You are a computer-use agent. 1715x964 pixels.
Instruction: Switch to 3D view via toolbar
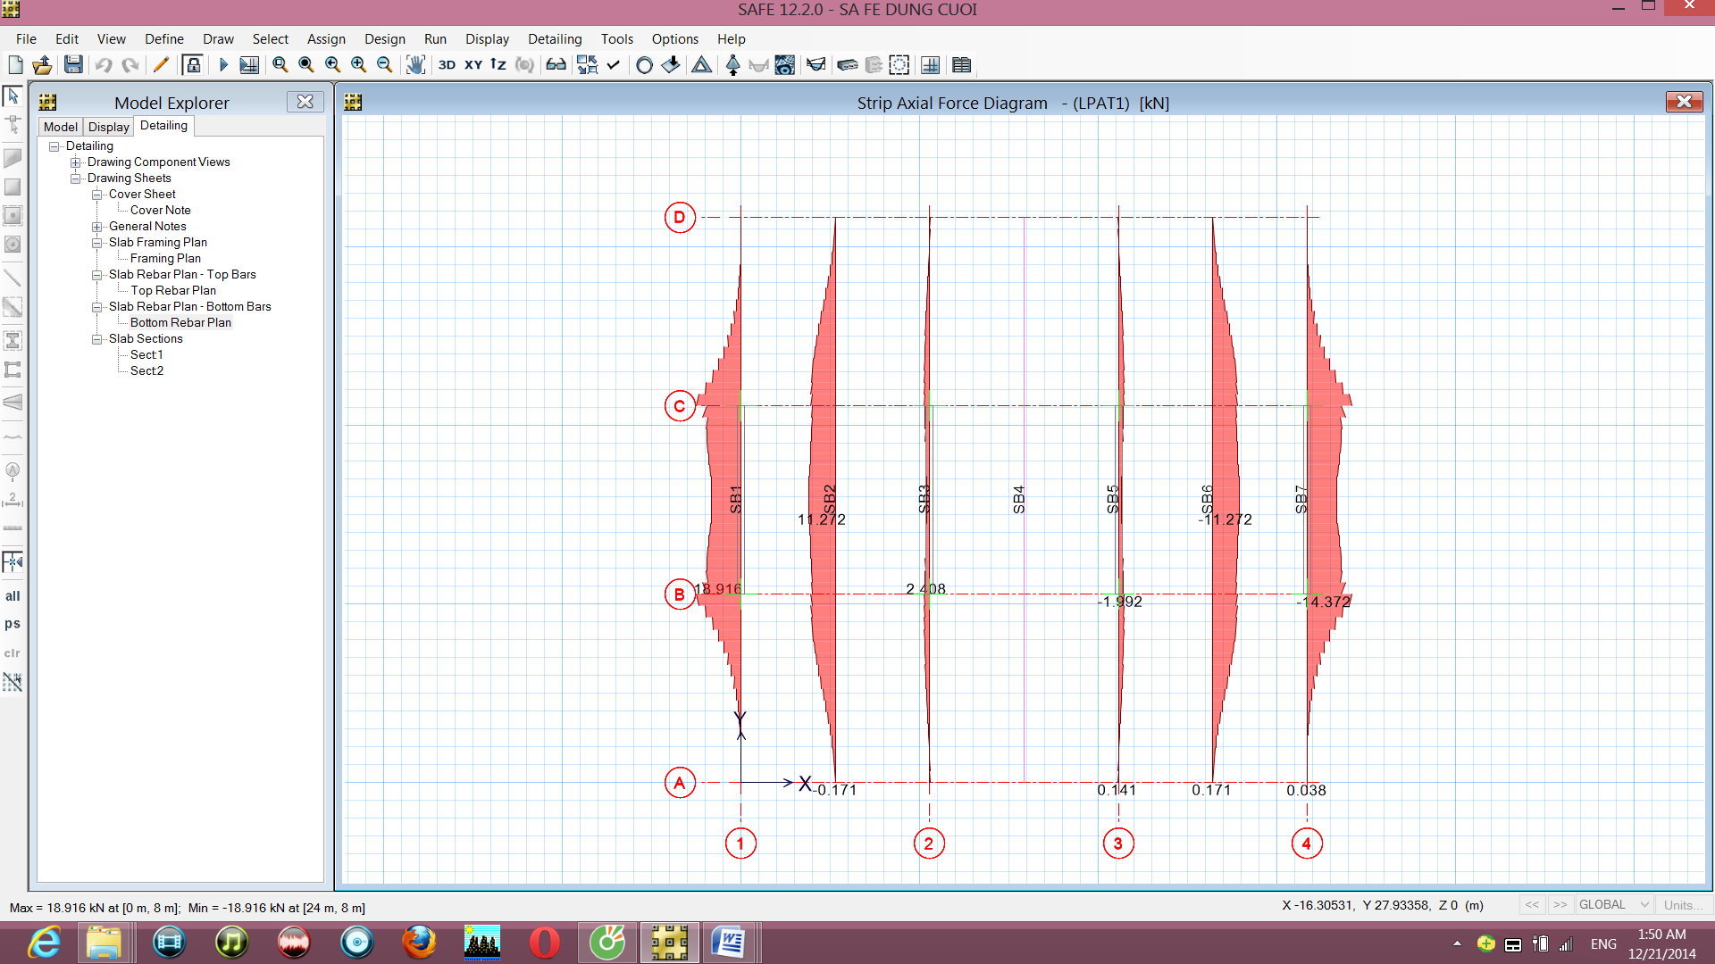click(447, 64)
